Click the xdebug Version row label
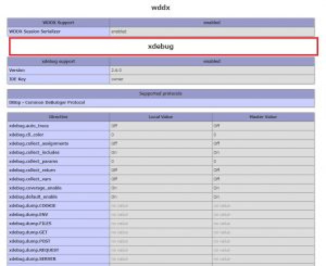Image resolution: width=326 pixels, height=266 pixels. point(17,71)
